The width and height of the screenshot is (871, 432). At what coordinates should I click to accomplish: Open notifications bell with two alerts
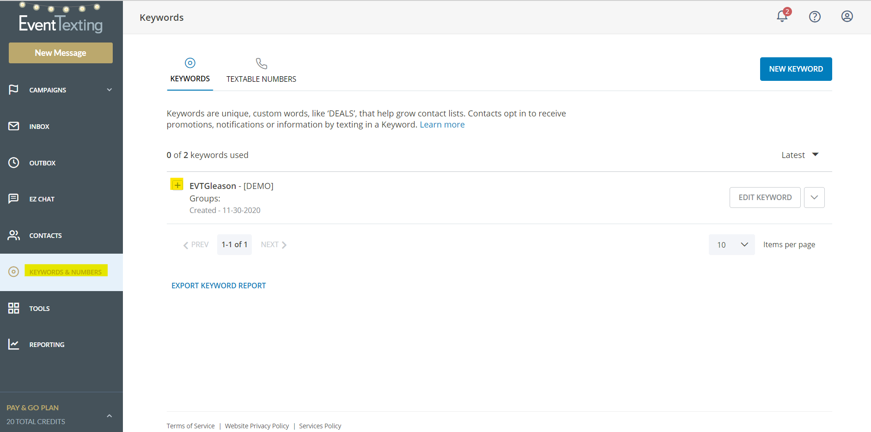click(783, 16)
